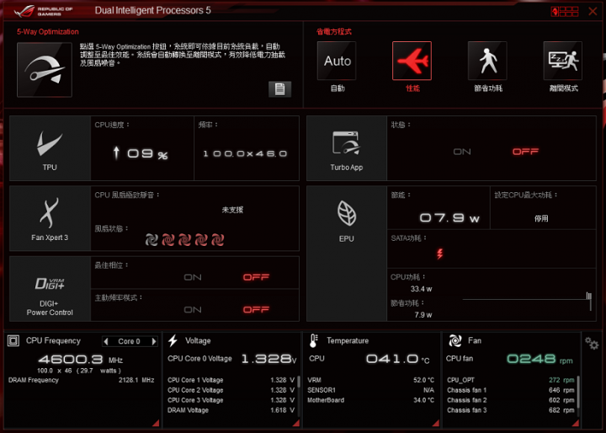Click the CPU Core 3 Voltage row
This screenshot has width=606, height=433.
tap(231, 400)
